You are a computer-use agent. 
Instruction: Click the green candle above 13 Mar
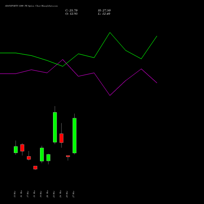[x=16, y=150]
